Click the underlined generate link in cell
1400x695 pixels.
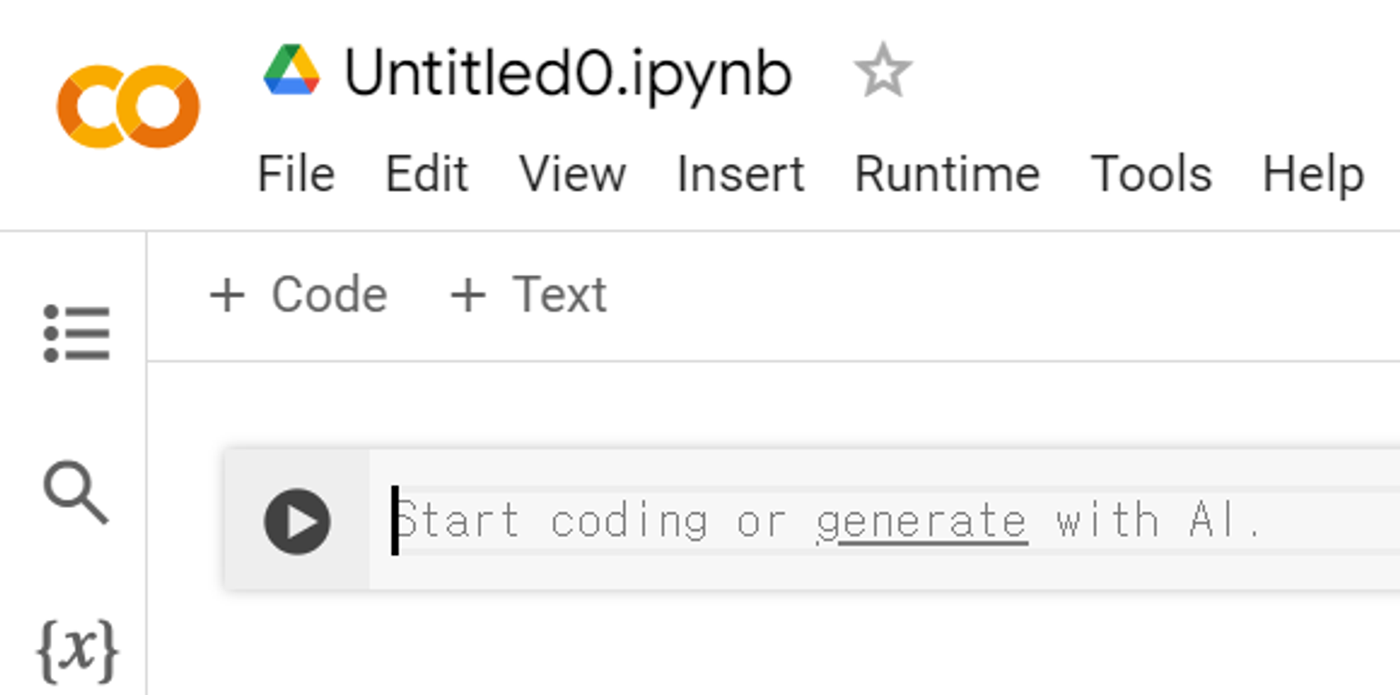tap(922, 522)
